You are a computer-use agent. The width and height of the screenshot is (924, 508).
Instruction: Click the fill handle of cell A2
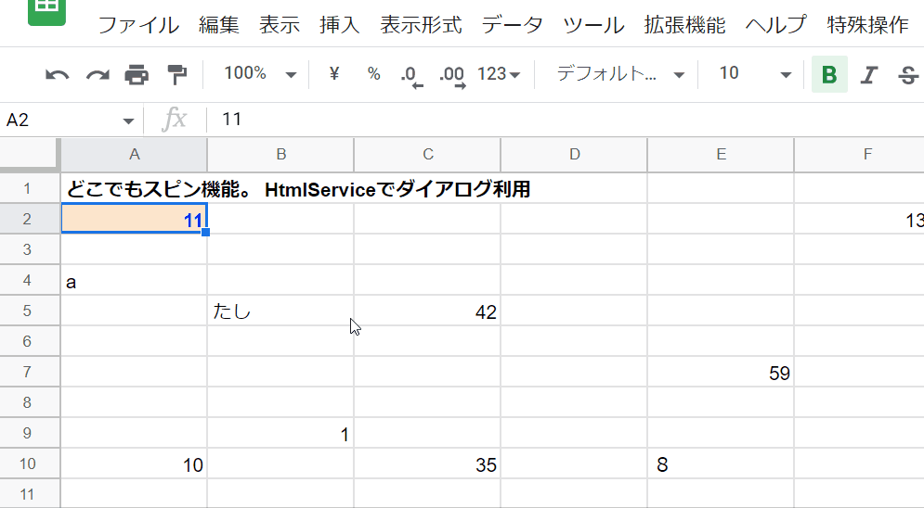tap(205, 233)
